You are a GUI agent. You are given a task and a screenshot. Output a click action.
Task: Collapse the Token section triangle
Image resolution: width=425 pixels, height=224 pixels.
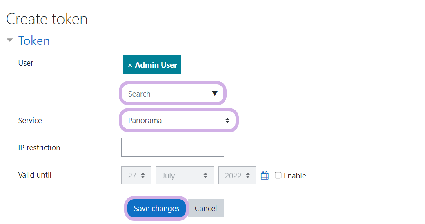tap(10, 40)
